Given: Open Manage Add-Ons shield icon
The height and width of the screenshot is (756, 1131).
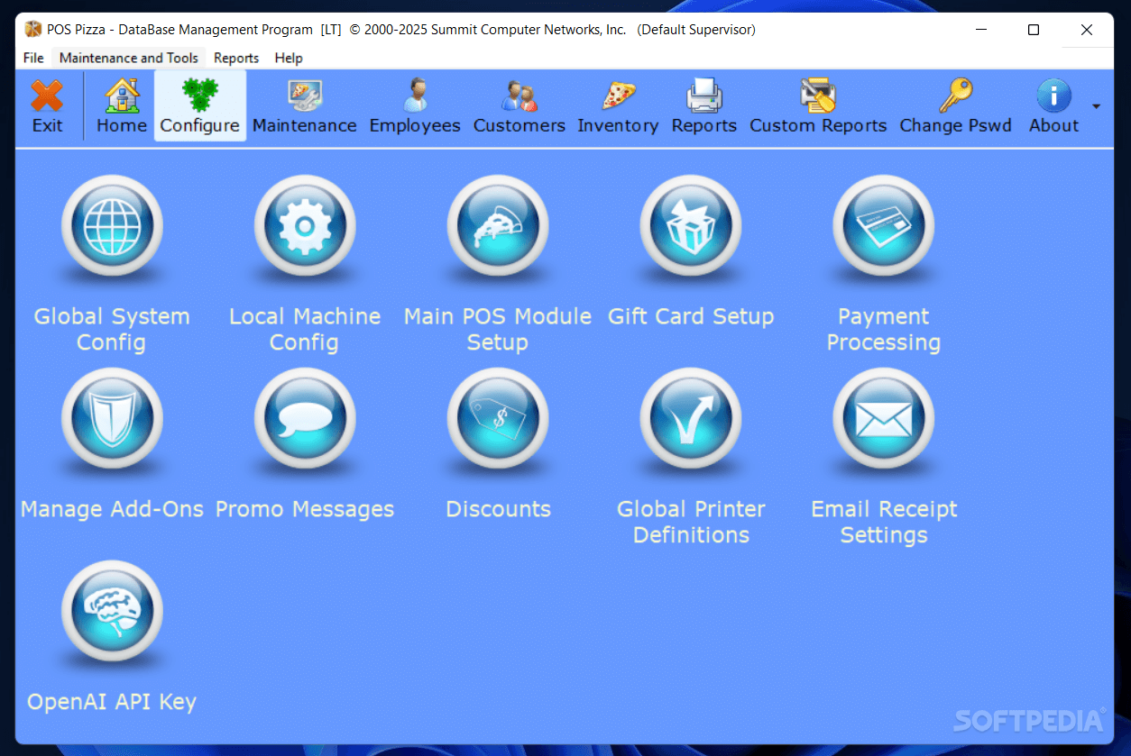Looking at the screenshot, I should (112, 418).
